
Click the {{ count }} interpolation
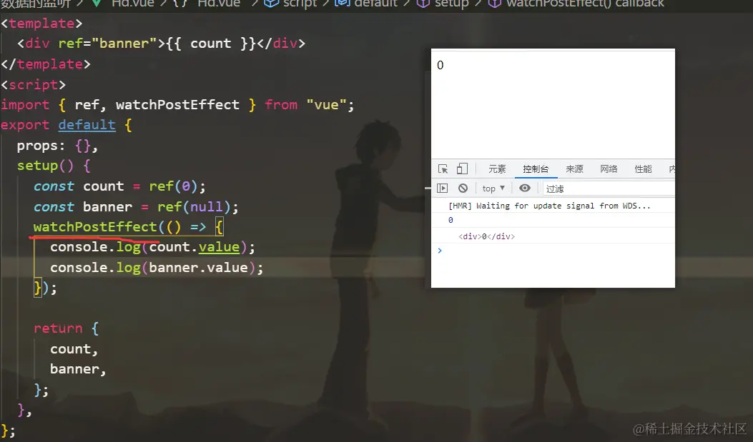(x=211, y=44)
